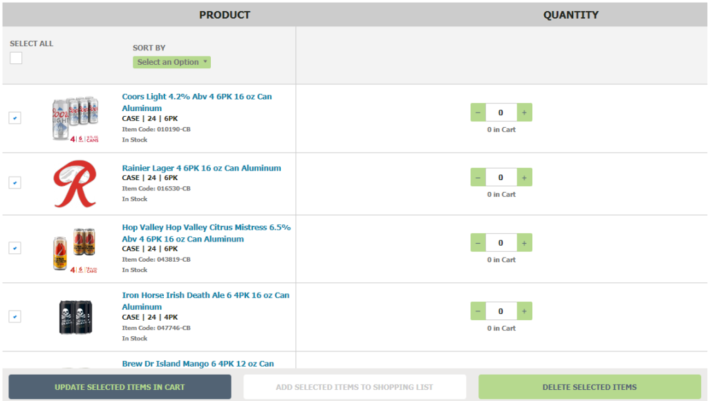The width and height of the screenshot is (708, 401).
Task: Open Hop Valley Citrus Mistress product link
Action: 206,233
